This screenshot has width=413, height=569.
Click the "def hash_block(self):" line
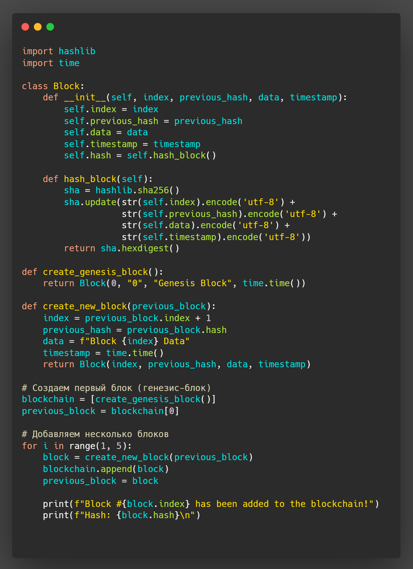tap(98, 179)
